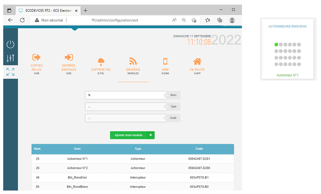Open a new browser tab

86,10
